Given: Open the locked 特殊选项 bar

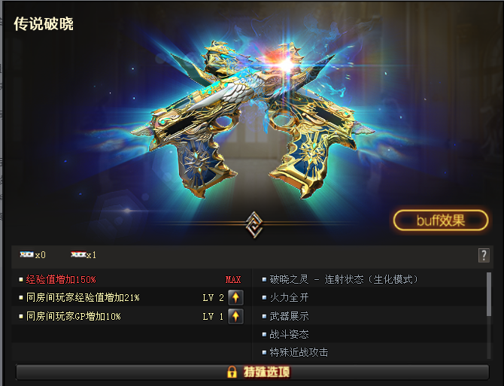Looking at the screenshot, I should 252,372.
